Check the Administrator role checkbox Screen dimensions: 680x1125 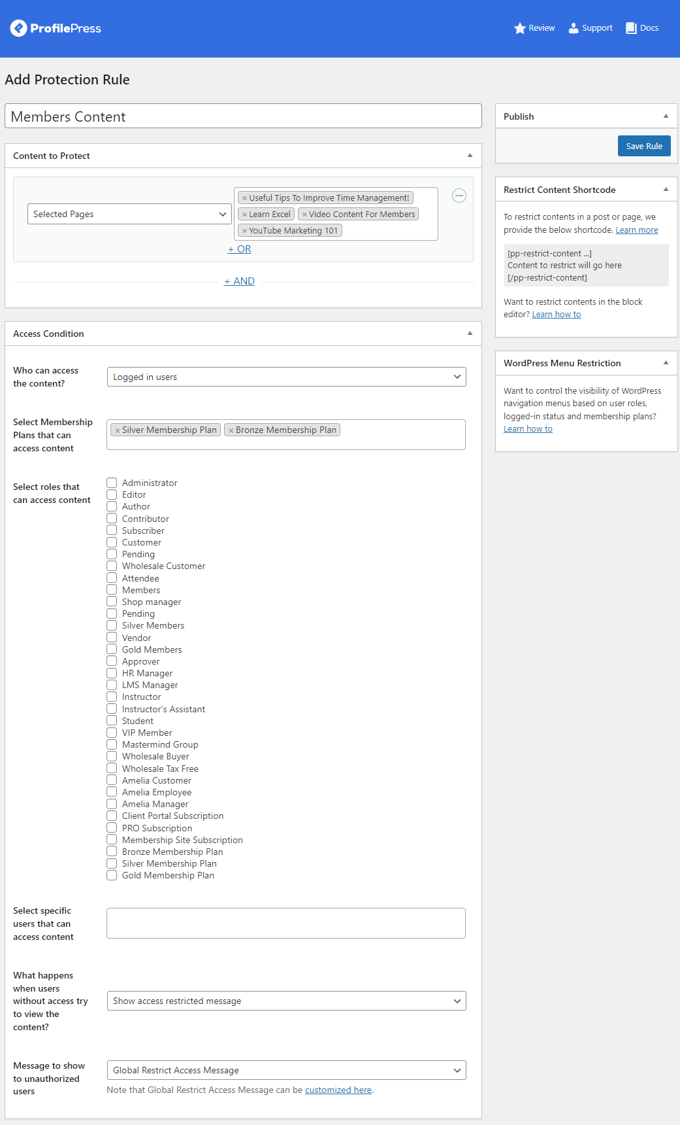tap(112, 483)
